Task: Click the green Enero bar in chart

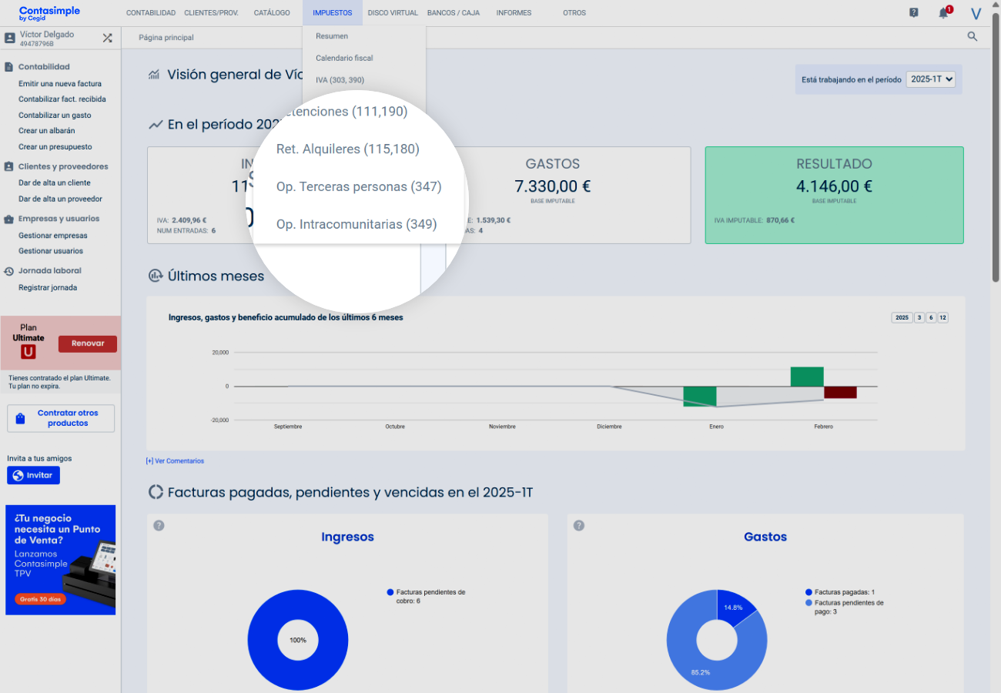Action: (700, 396)
